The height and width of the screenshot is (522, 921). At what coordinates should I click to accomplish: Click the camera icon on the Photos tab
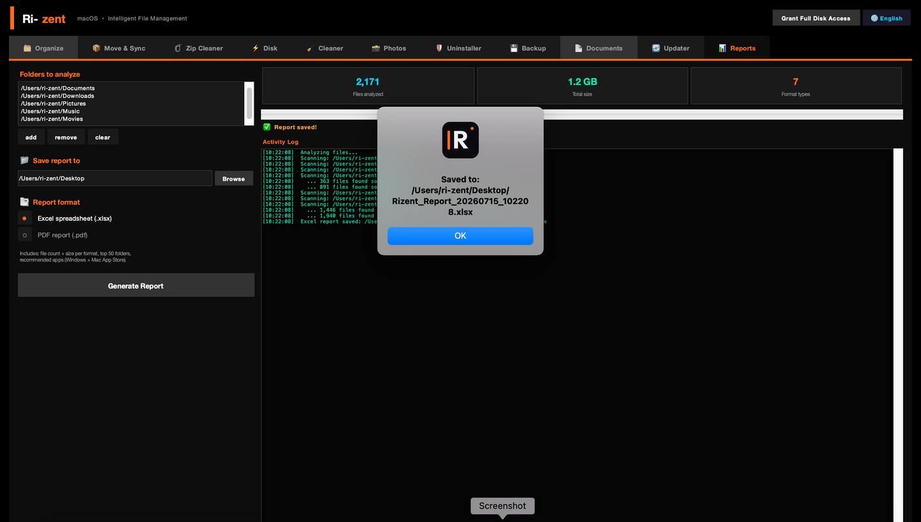click(376, 48)
